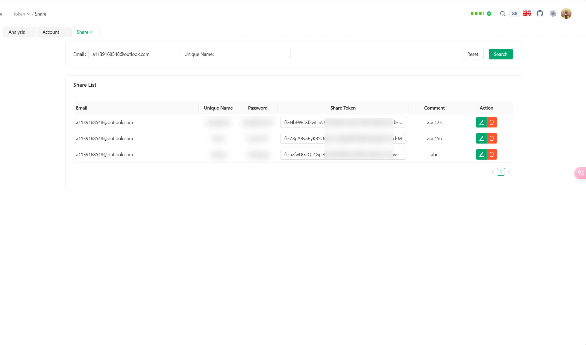586x345 pixels.
Task: Open the GitHub repository icon
Action: click(x=540, y=14)
